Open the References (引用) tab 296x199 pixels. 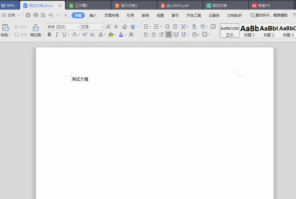pos(130,16)
